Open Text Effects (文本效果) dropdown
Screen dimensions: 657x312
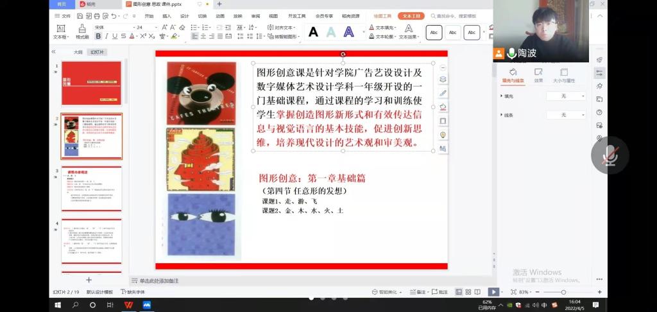coord(409,32)
